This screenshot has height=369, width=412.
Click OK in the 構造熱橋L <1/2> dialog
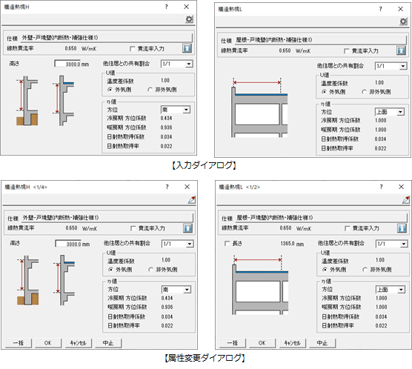pos(262,343)
